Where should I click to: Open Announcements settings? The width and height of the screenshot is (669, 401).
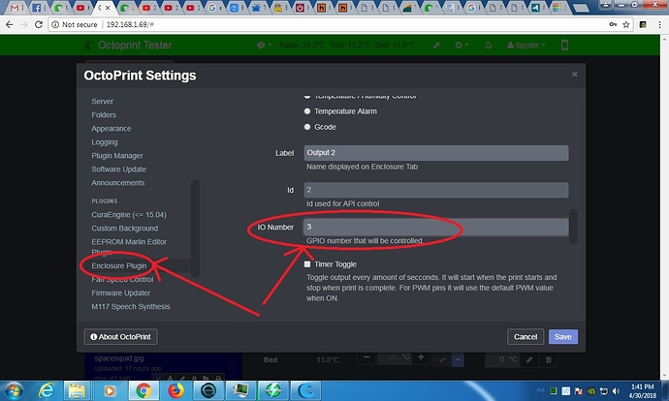118,183
